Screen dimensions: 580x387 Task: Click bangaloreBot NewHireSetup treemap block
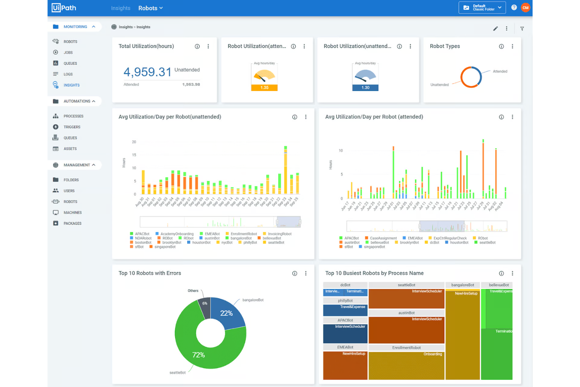tap(462, 335)
